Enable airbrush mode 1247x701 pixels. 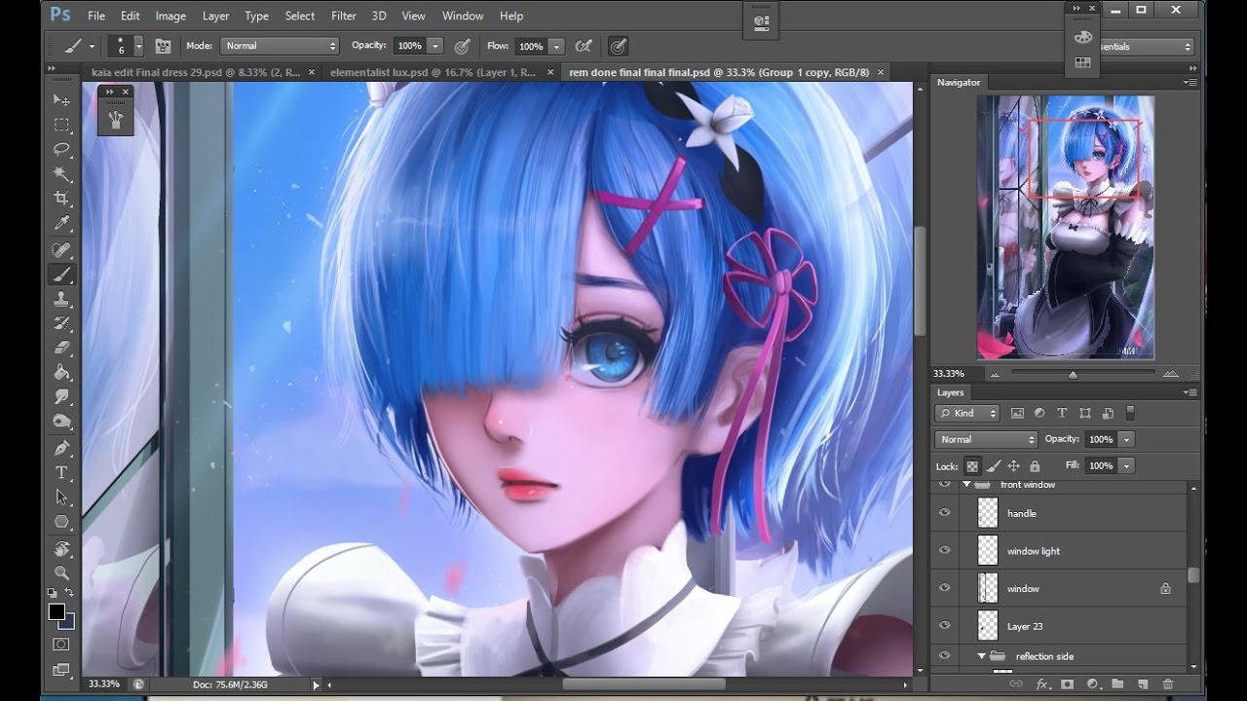(584, 46)
